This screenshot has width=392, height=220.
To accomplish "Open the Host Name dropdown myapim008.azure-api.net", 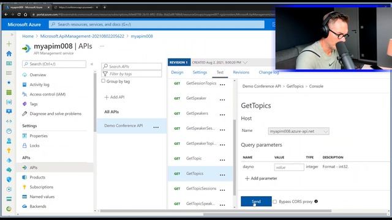I will (x=298, y=131).
